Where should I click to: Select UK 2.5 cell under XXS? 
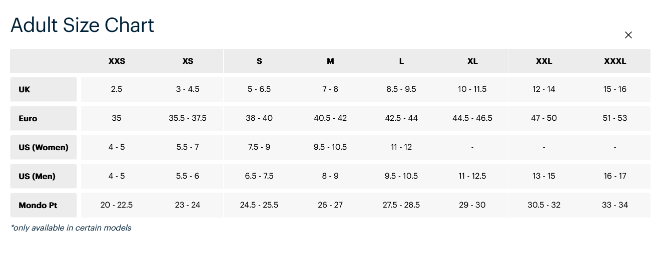pos(117,89)
